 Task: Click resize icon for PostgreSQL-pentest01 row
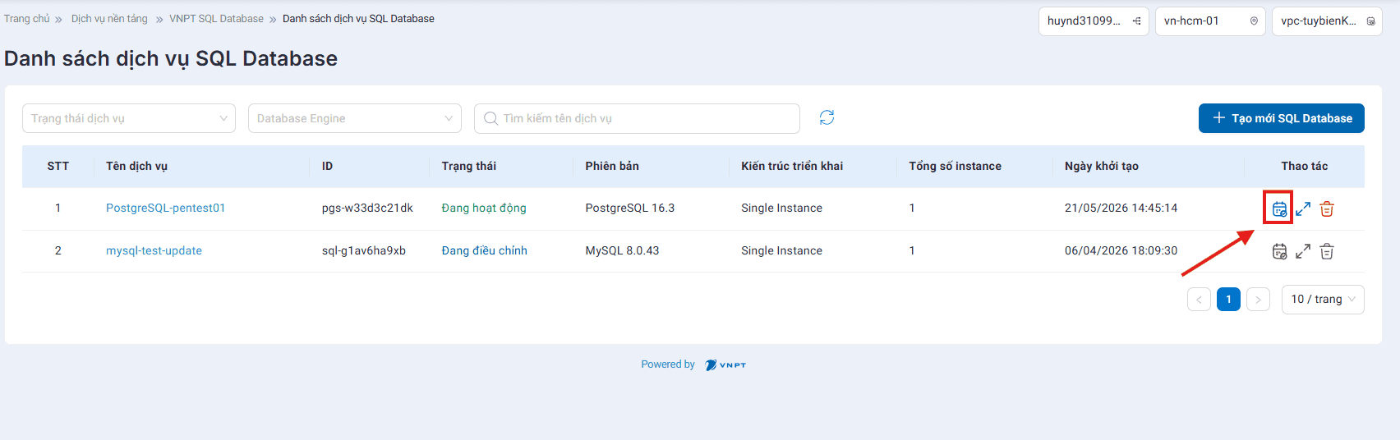pos(1303,209)
